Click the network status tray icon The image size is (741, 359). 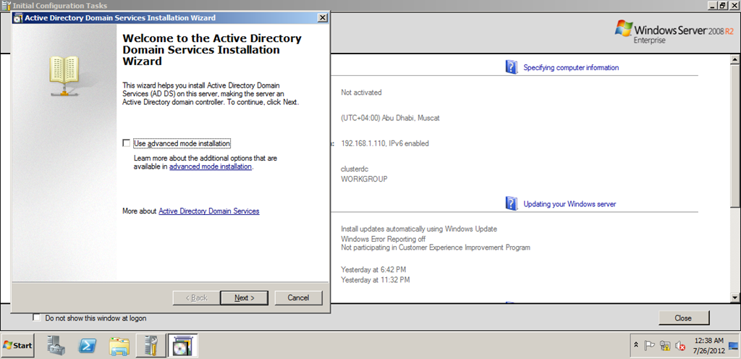pyautogui.click(x=665, y=346)
